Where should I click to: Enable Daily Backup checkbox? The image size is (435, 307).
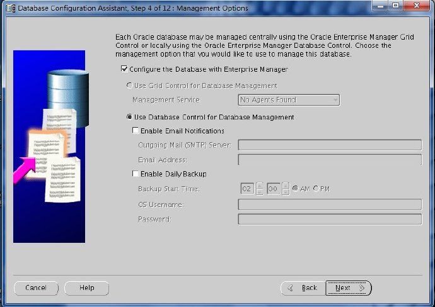(x=136, y=174)
